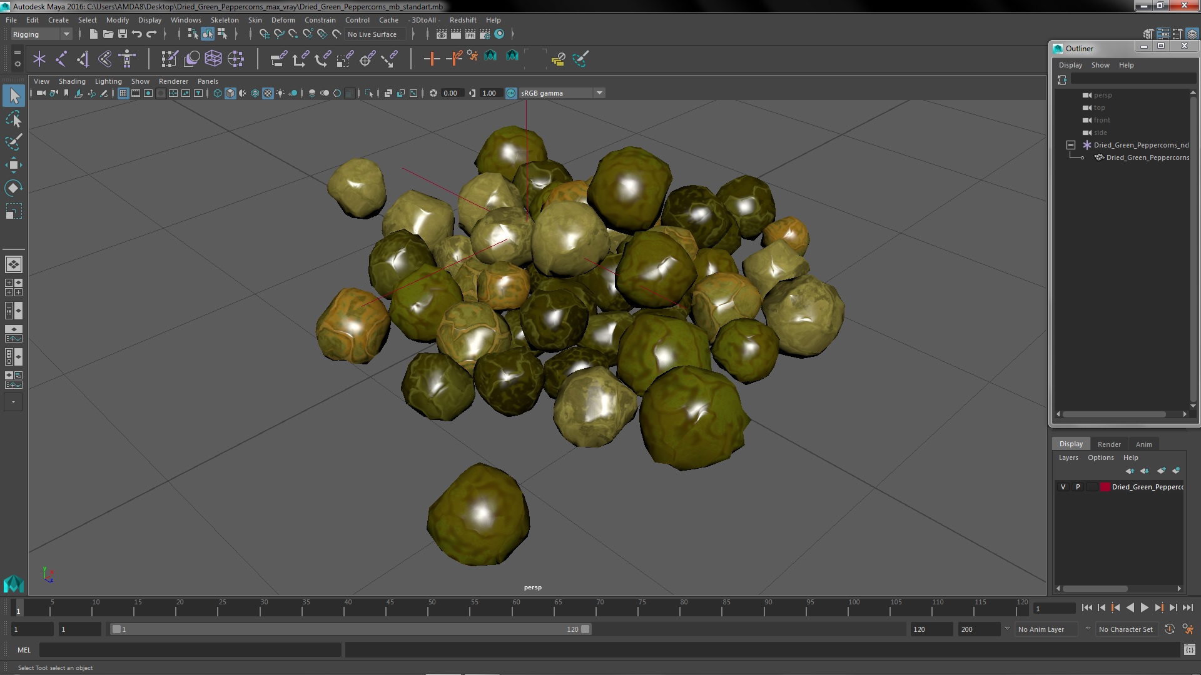
Task: Click the Undo arrow icon
Action: point(137,34)
